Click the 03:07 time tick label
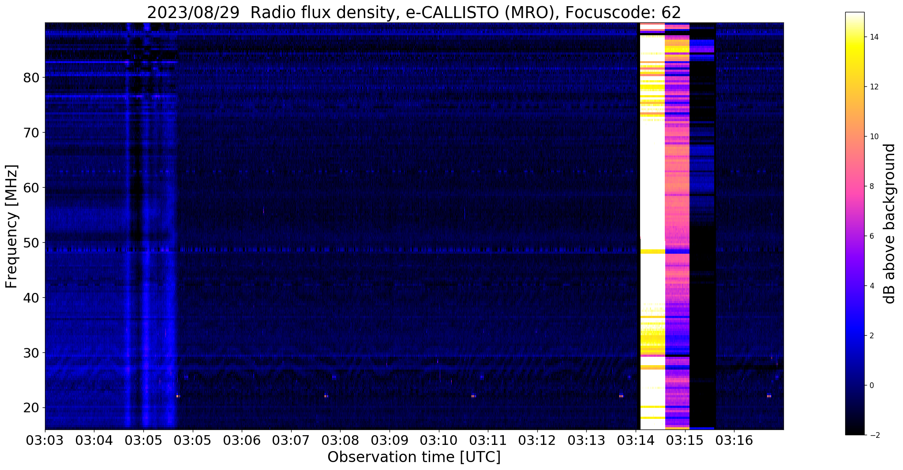 pyautogui.click(x=291, y=440)
